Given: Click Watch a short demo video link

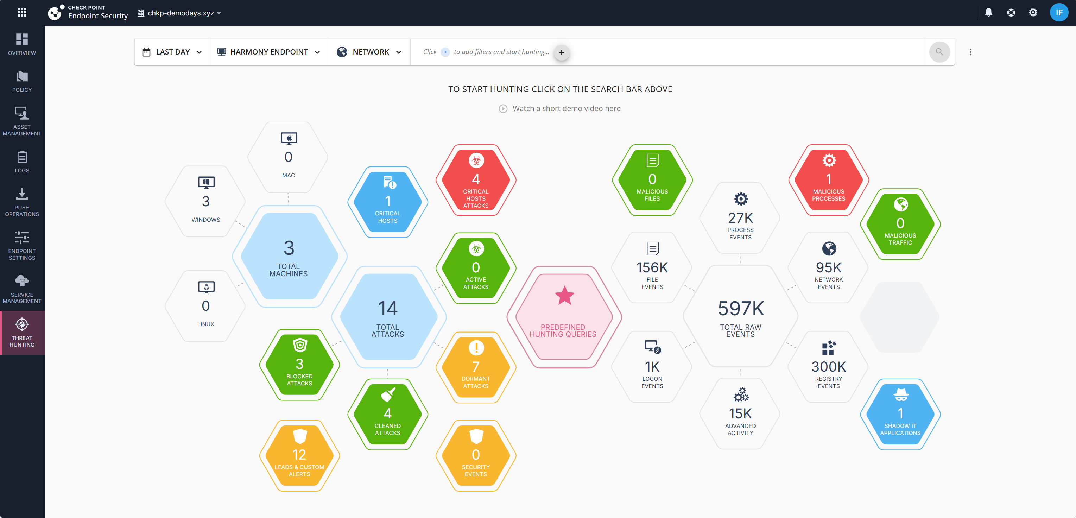Looking at the screenshot, I should tap(567, 109).
